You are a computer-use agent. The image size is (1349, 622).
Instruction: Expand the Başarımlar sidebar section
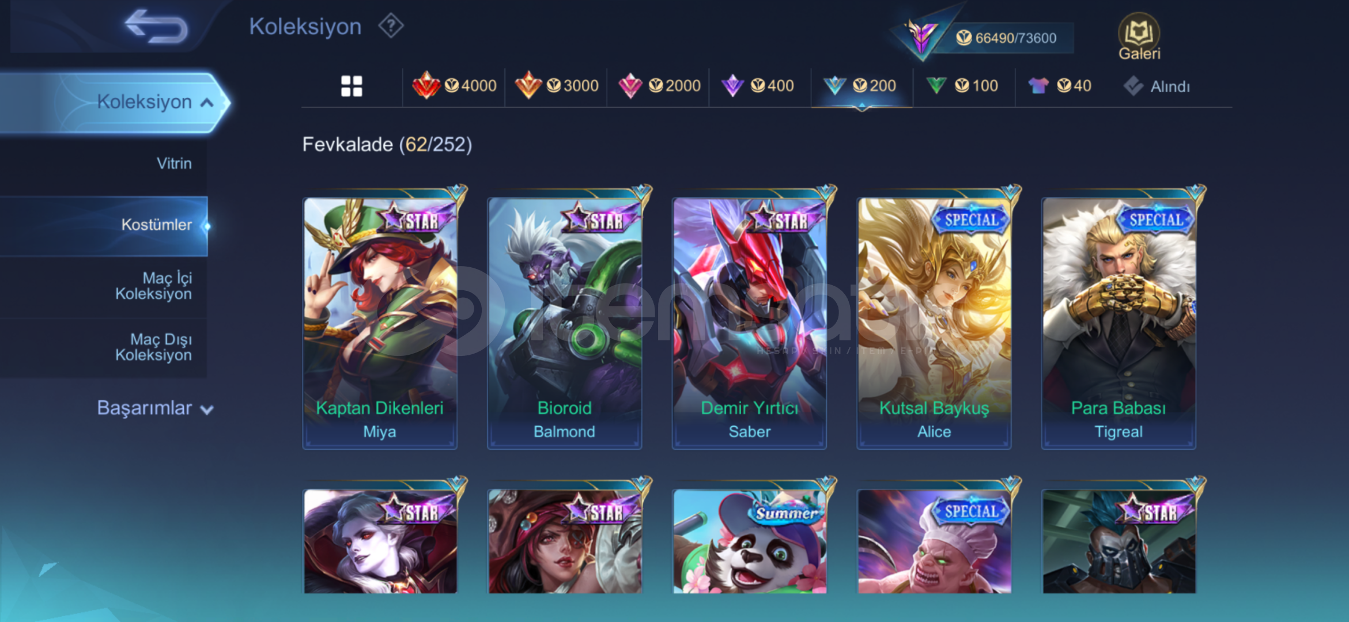(154, 408)
